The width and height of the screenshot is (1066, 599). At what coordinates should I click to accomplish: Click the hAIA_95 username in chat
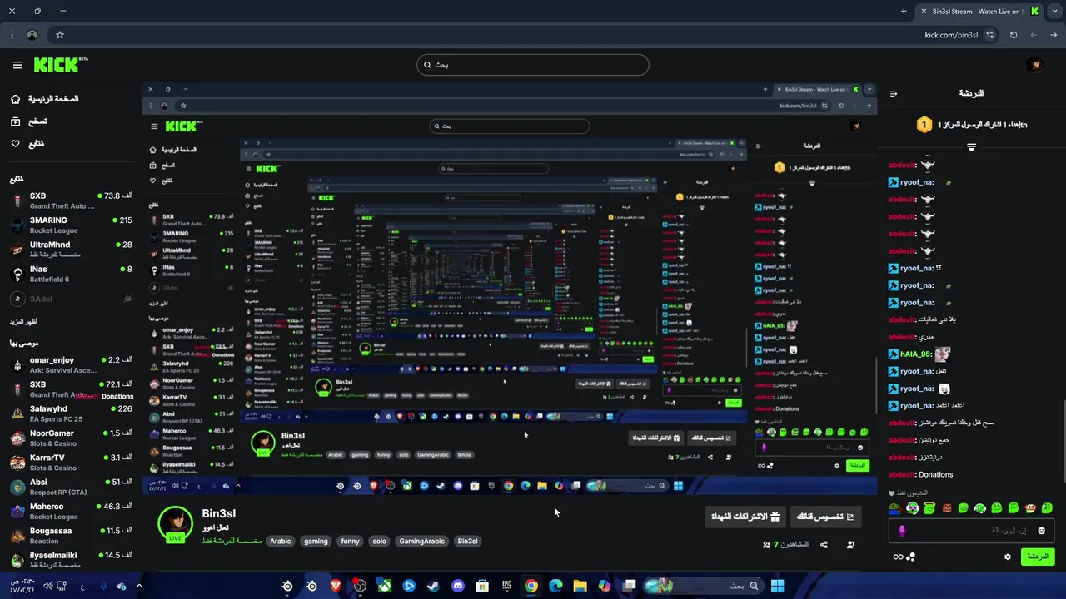coord(915,354)
